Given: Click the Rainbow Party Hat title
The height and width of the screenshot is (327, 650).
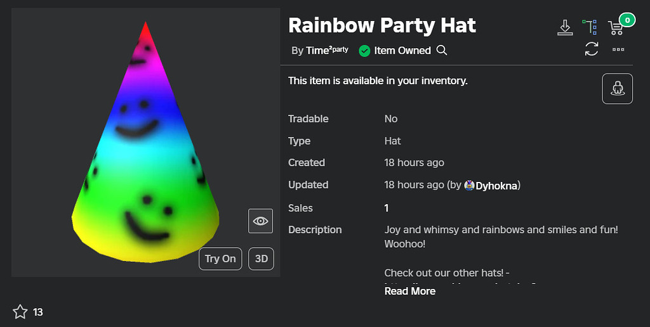Looking at the screenshot, I should (381, 25).
